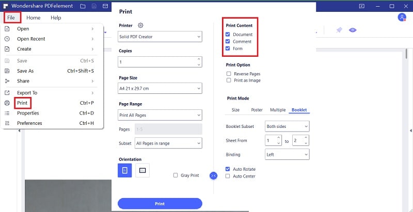This screenshot has width=413, height=212.
Task: Click the blue Print button
Action: [160, 204]
